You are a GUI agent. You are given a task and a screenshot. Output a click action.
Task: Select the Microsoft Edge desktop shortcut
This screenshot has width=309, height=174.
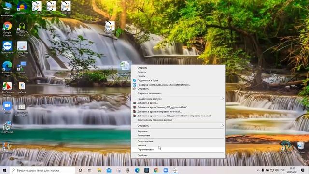tap(7, 69)
